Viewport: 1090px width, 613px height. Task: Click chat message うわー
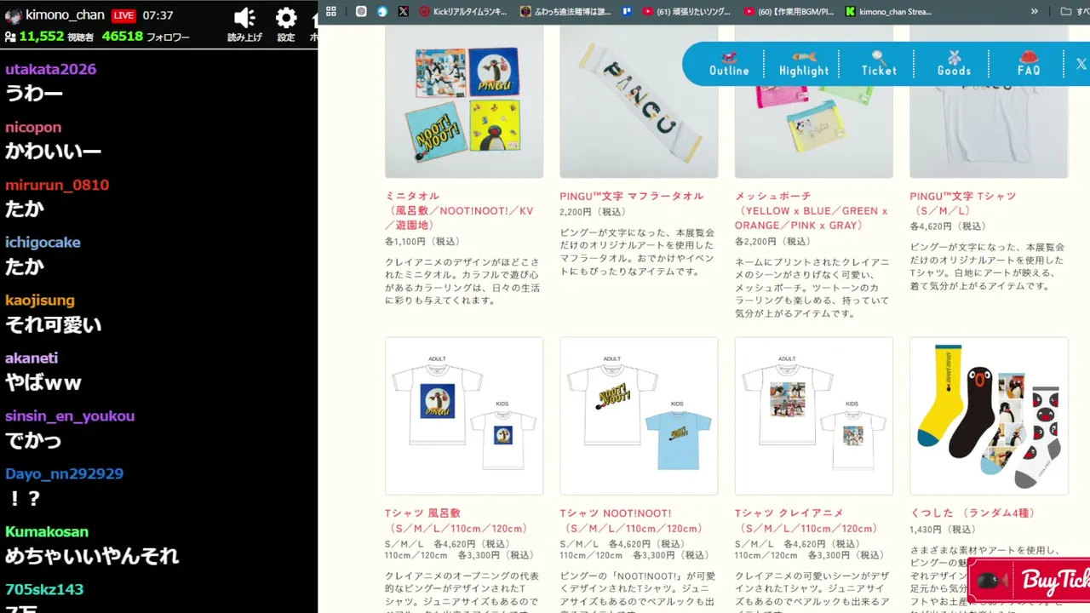(34, 93)
